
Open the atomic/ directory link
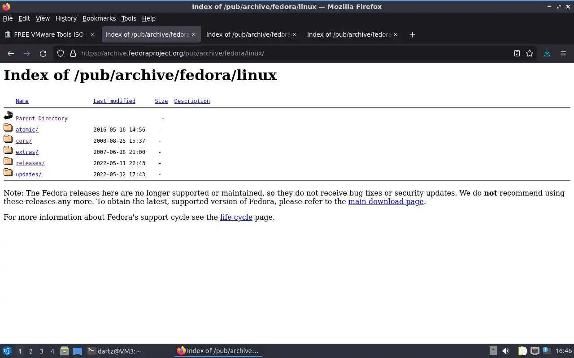pyautogui.click(x=27, y=130)
